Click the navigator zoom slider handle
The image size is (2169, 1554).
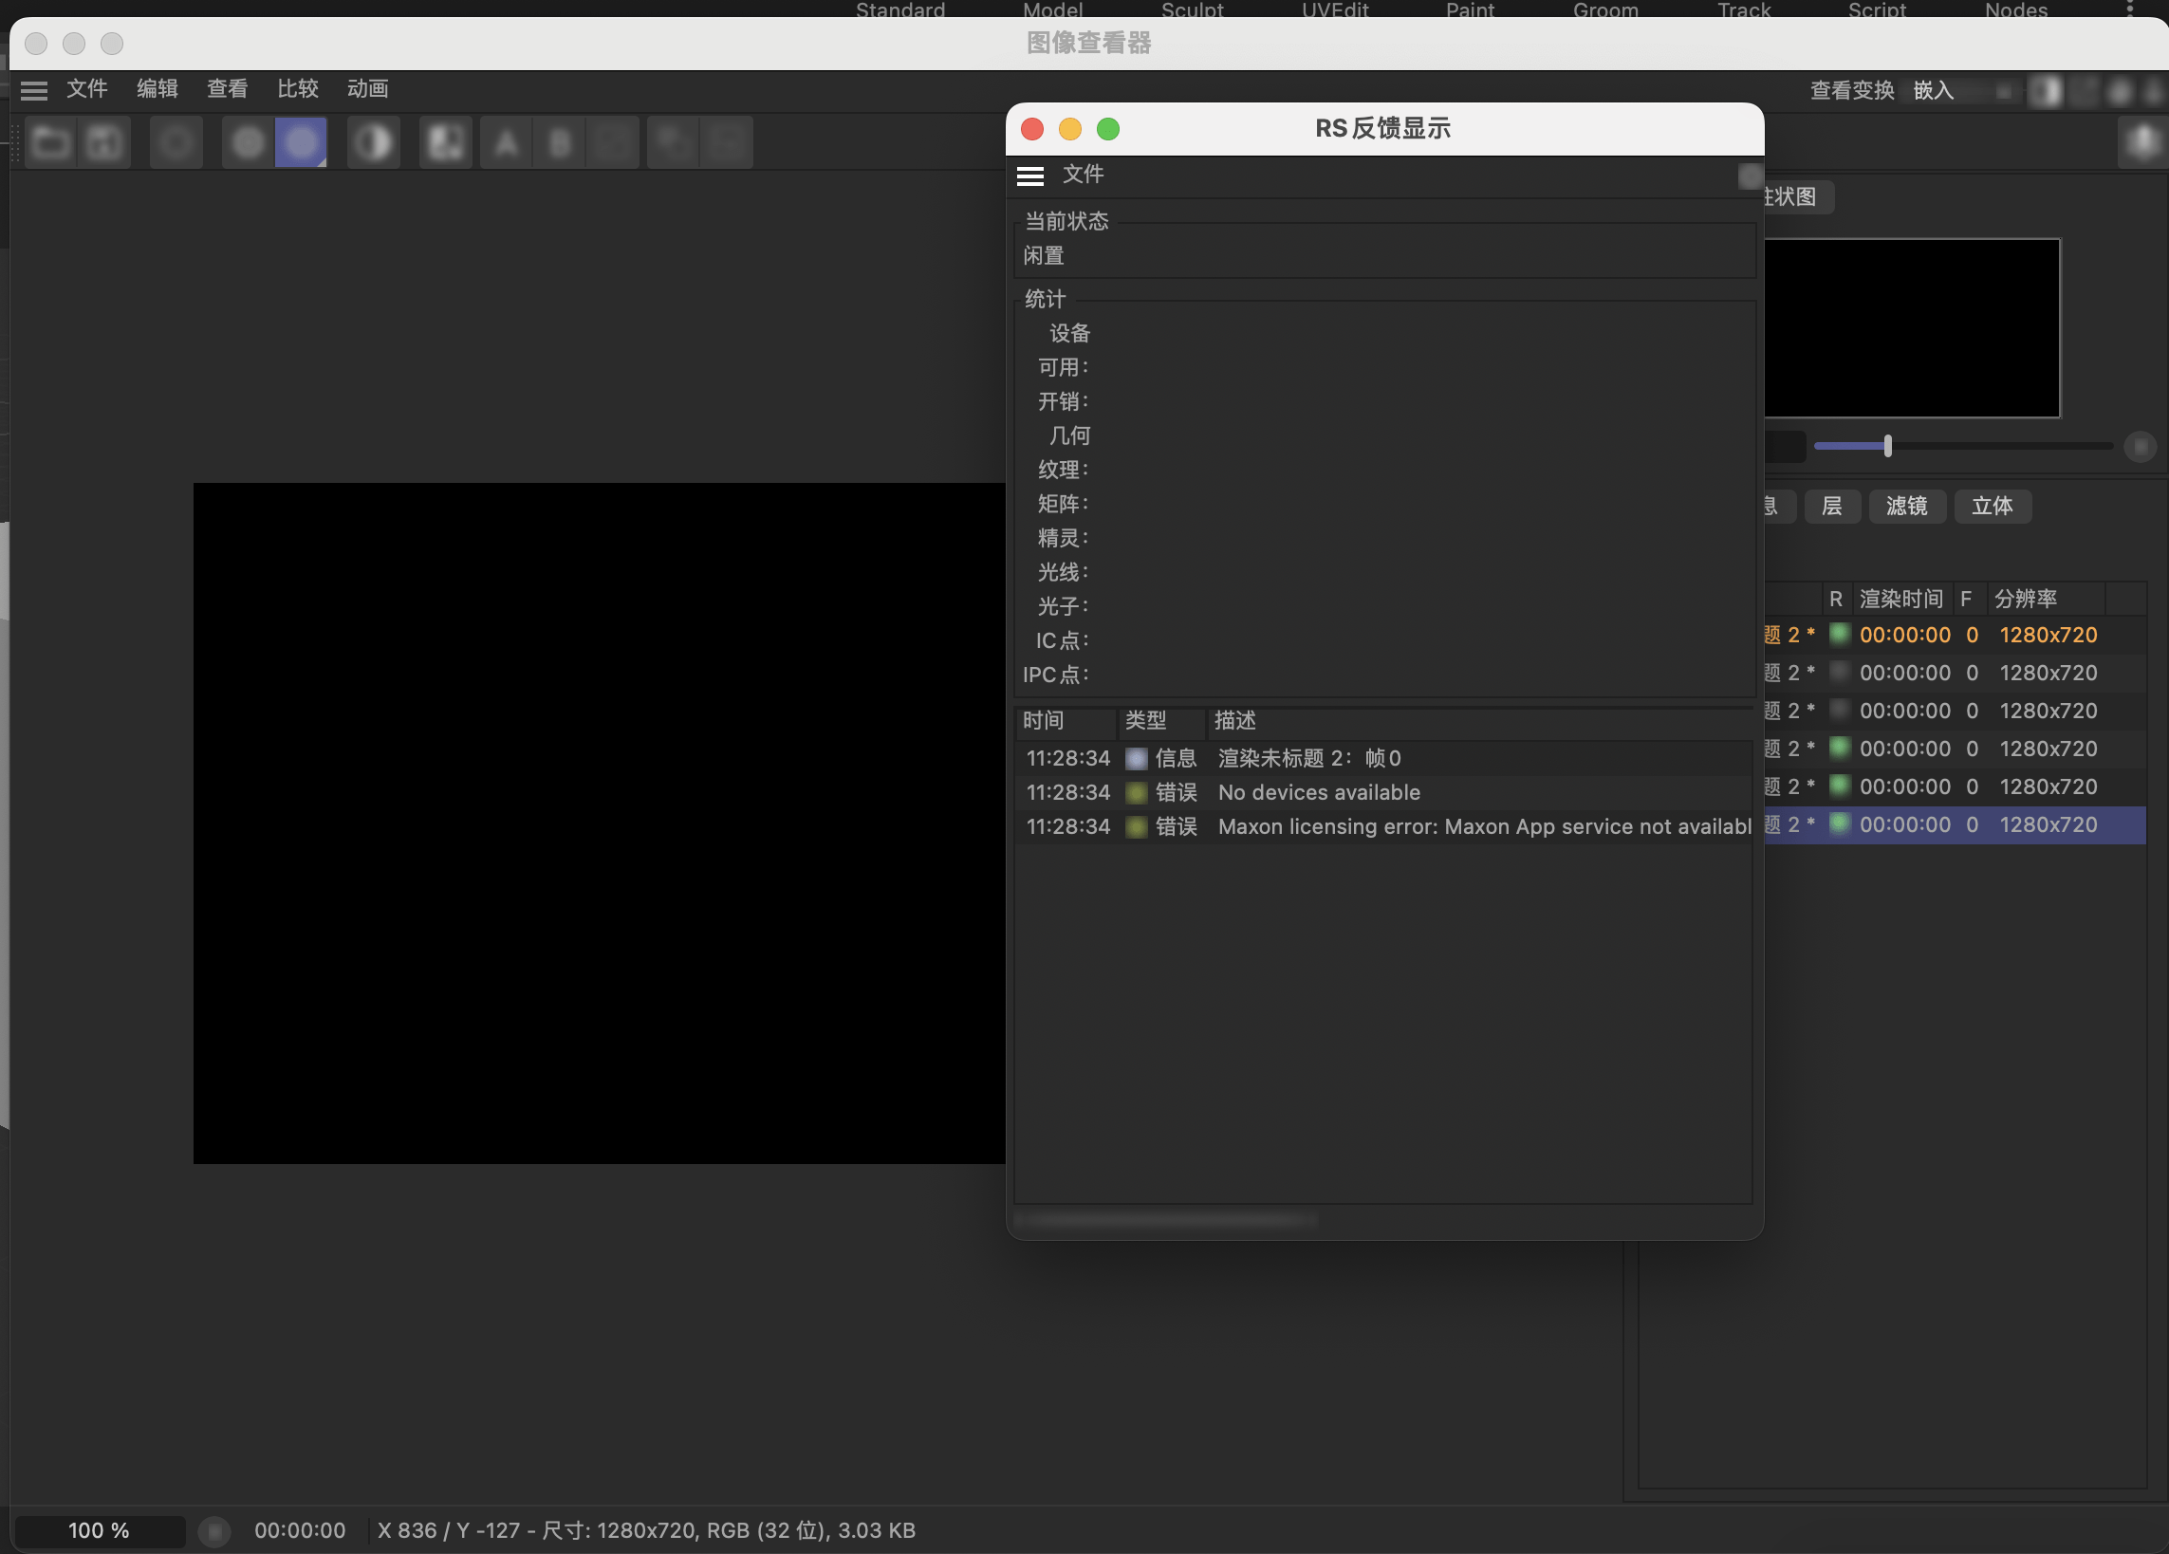(1888, 446)
